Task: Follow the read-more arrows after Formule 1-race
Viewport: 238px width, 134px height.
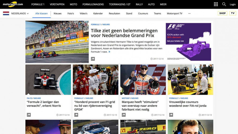Action: point(109,52)
